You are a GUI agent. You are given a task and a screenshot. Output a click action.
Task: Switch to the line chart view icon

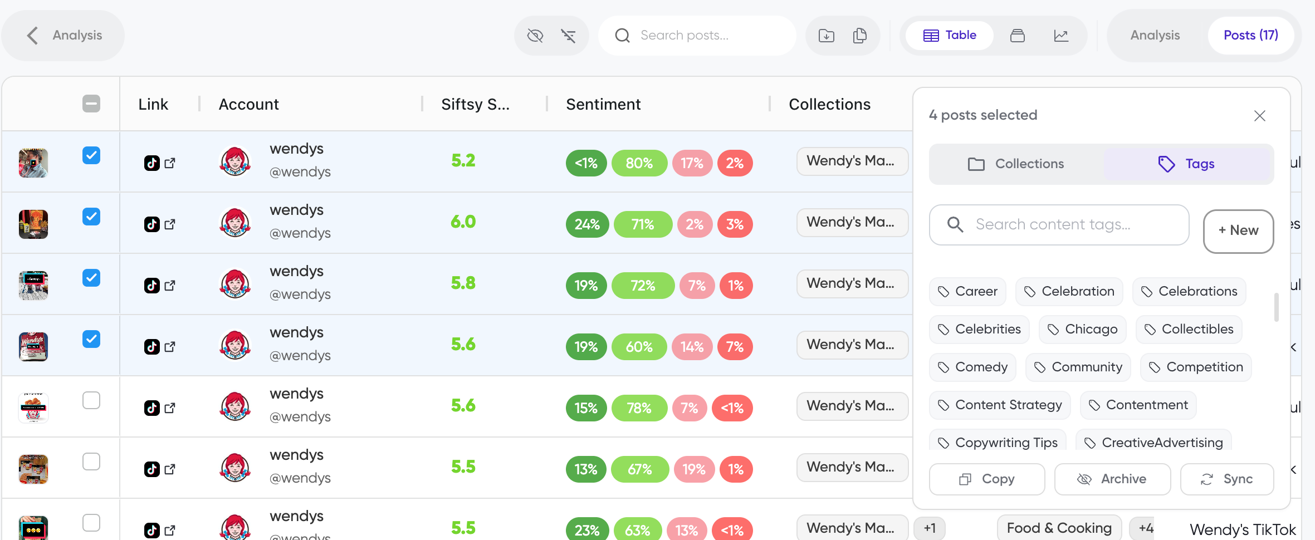click(x=1061, y=36)
